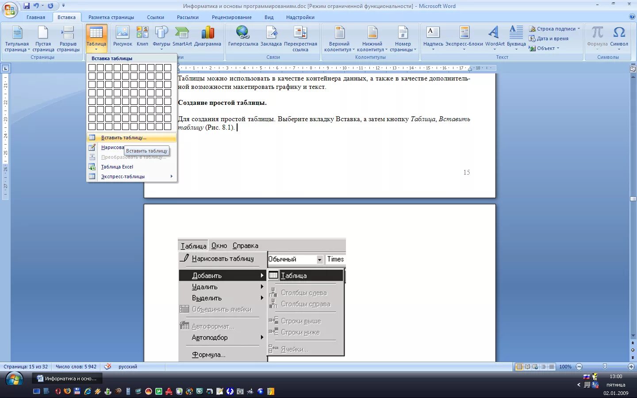Zoom in with the plus button

click(x=631, y=367)
